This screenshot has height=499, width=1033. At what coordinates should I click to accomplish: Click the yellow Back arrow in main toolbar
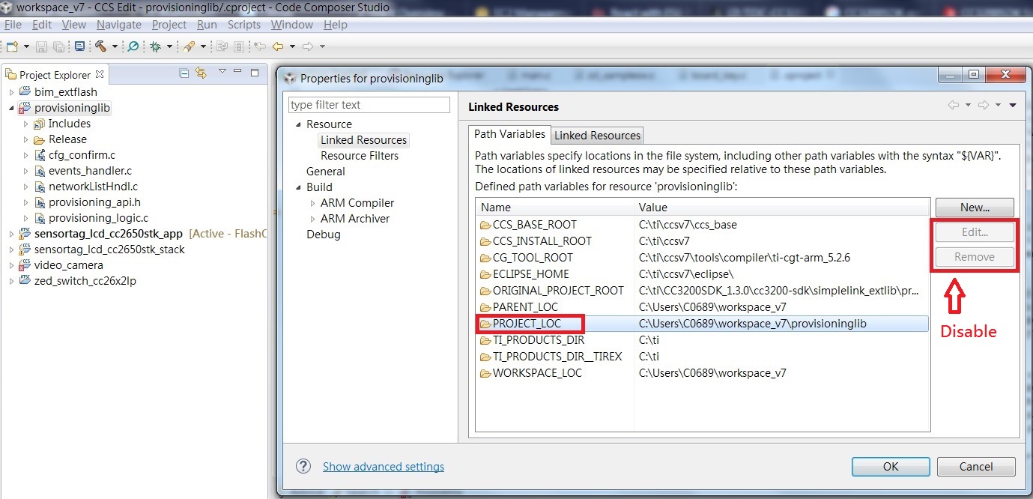[278, 46]
